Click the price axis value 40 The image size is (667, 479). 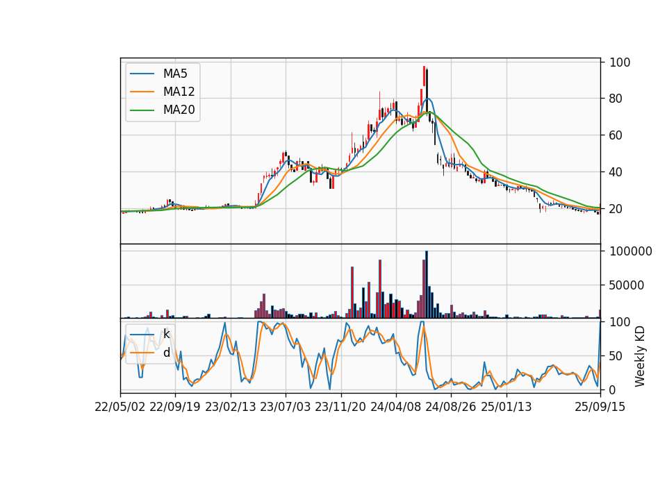pos(616,172)
